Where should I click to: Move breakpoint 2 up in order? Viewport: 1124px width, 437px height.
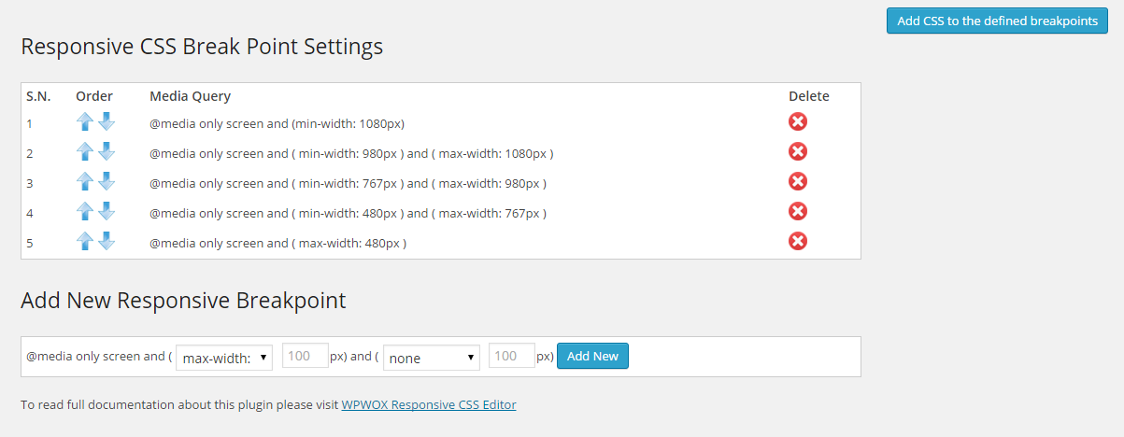click(85, 152)
